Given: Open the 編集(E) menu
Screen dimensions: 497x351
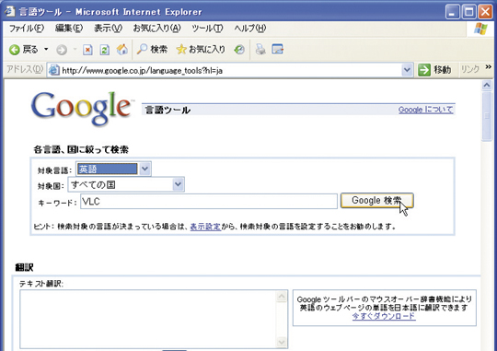Looking at the screenshot, I should point(69,29).
